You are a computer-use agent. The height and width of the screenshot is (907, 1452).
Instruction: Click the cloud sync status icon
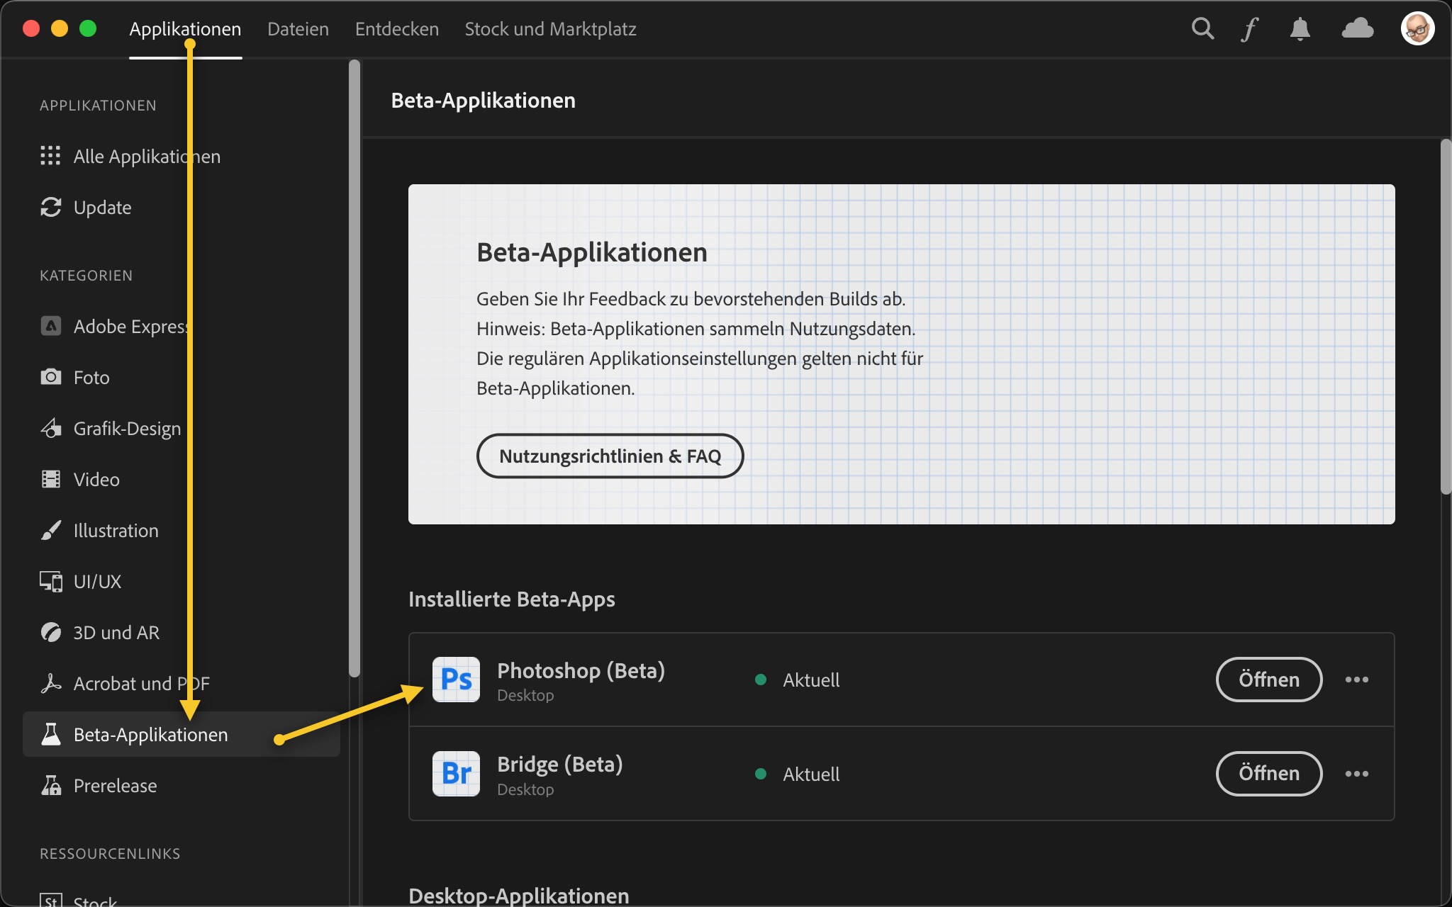pos(1357,29)
